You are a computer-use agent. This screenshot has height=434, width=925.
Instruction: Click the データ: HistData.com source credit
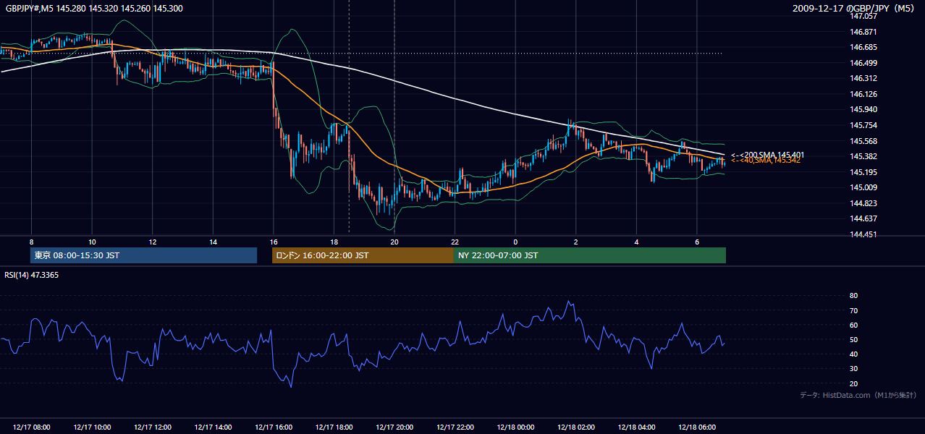point(858,395)
